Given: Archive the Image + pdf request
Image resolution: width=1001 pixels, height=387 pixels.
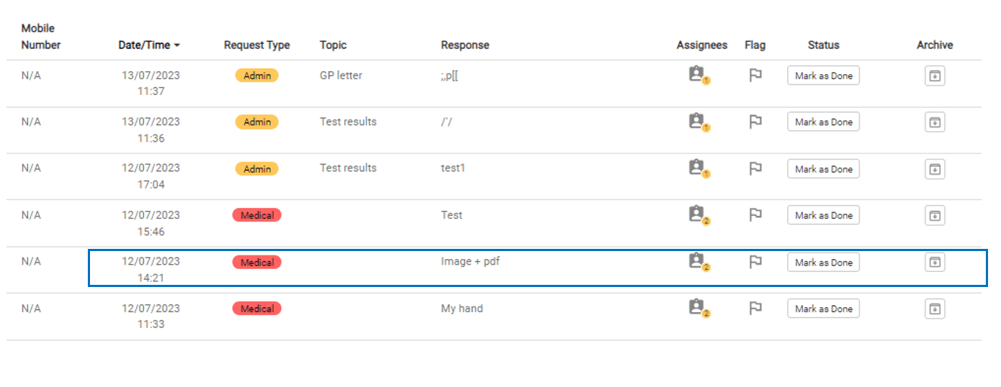Looking at the screenshot, I should tap(935, 263).
